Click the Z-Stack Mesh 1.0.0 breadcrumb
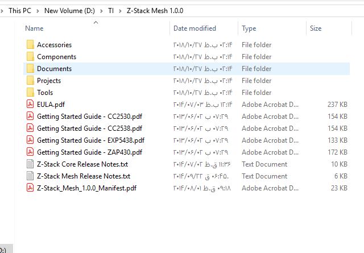Viewport: 364px width, 253px height. (x=155, y=11)
